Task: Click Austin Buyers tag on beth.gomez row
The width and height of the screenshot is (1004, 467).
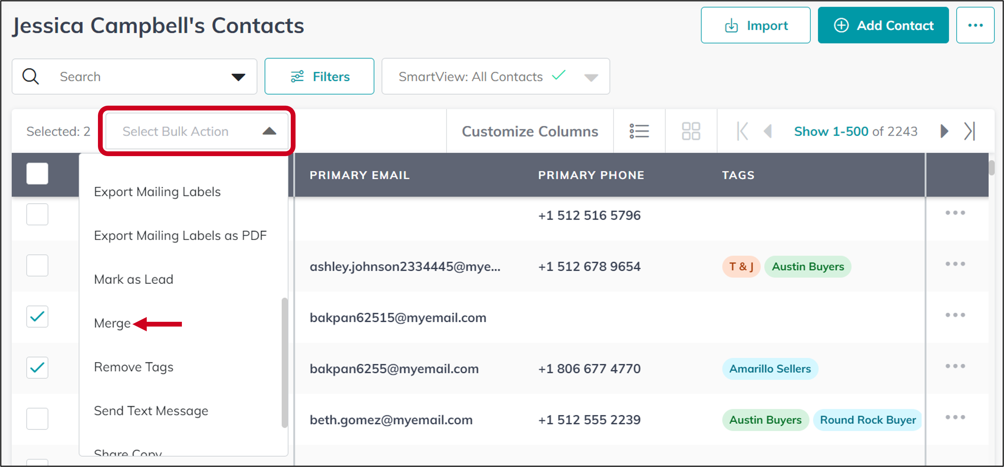Action: (765, 420)
